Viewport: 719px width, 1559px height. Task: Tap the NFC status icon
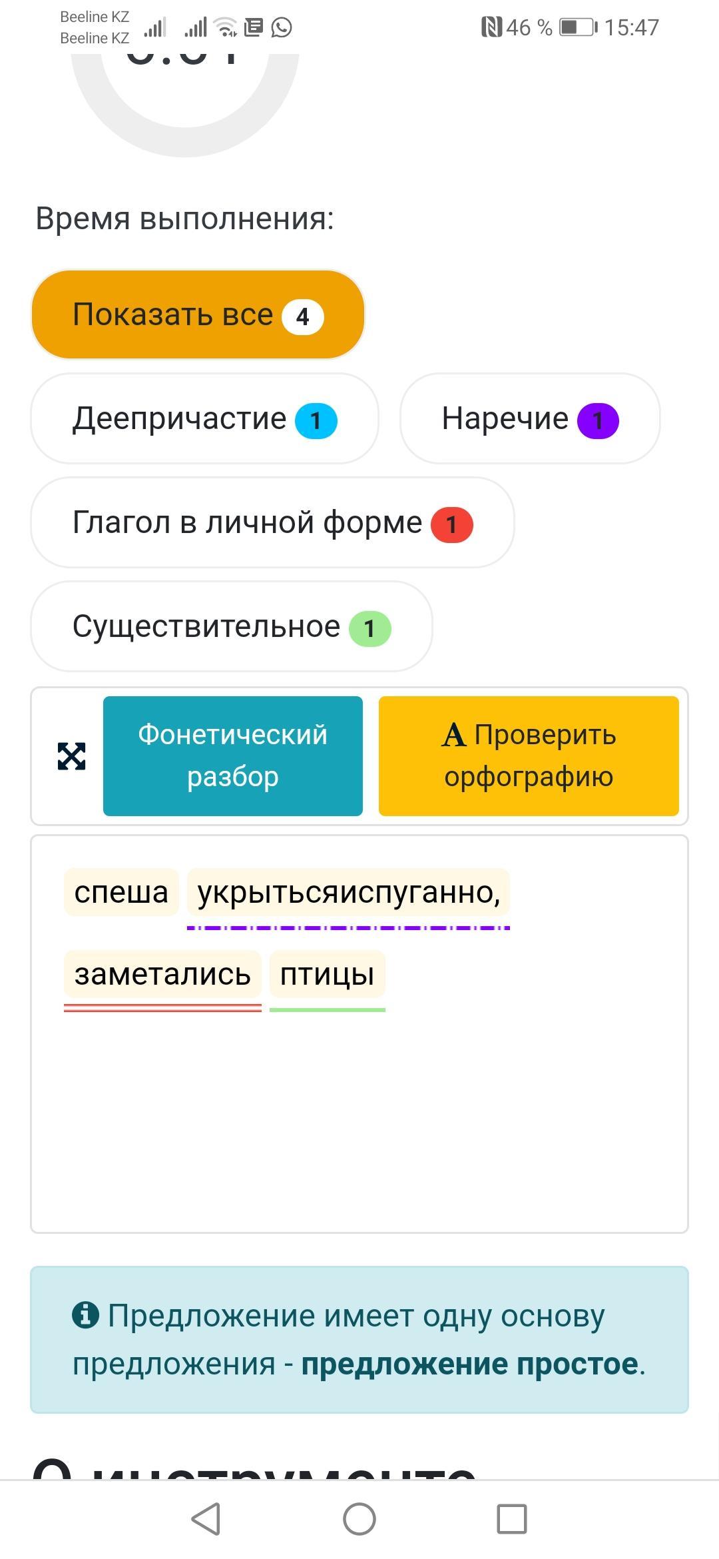[491, 27]
